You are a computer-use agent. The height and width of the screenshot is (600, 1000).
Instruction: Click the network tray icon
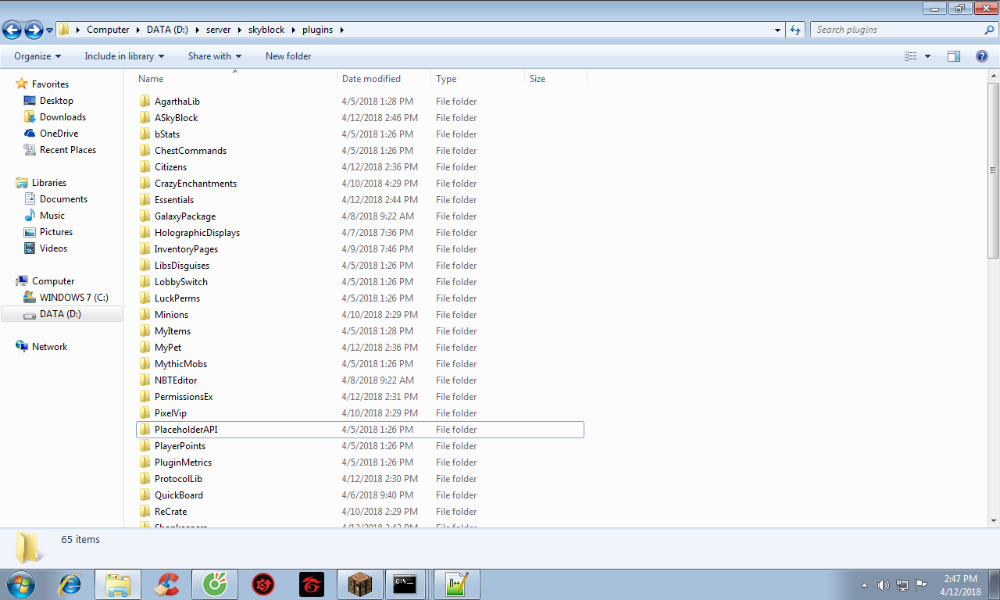tap(902, 584)
